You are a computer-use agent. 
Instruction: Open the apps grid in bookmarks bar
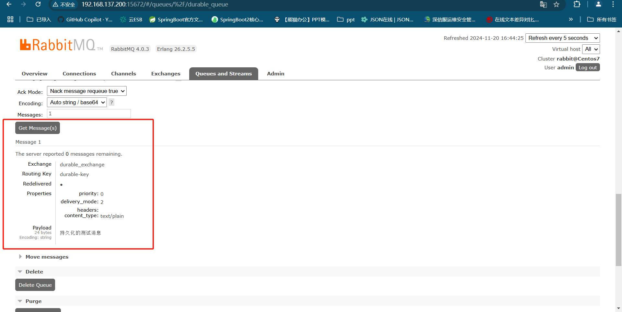(10, 19)
